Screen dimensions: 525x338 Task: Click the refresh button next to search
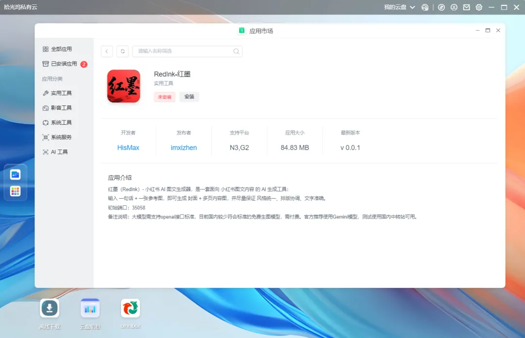click(122, 51)
